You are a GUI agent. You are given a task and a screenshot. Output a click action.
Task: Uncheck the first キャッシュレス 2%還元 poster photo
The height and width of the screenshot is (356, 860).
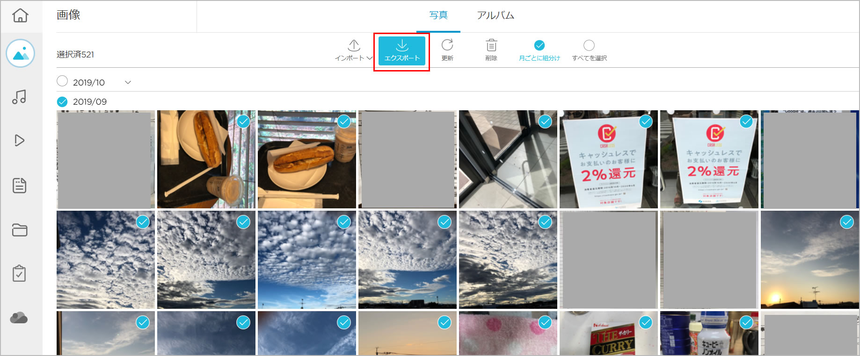646,121
